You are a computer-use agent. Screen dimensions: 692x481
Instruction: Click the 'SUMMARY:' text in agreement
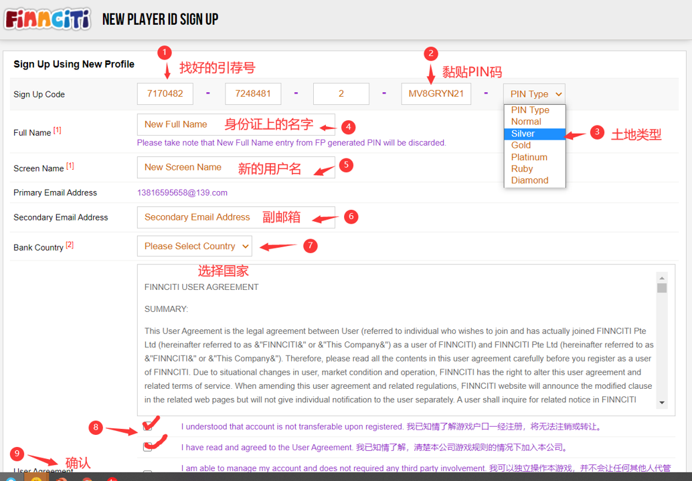(166, 309)
